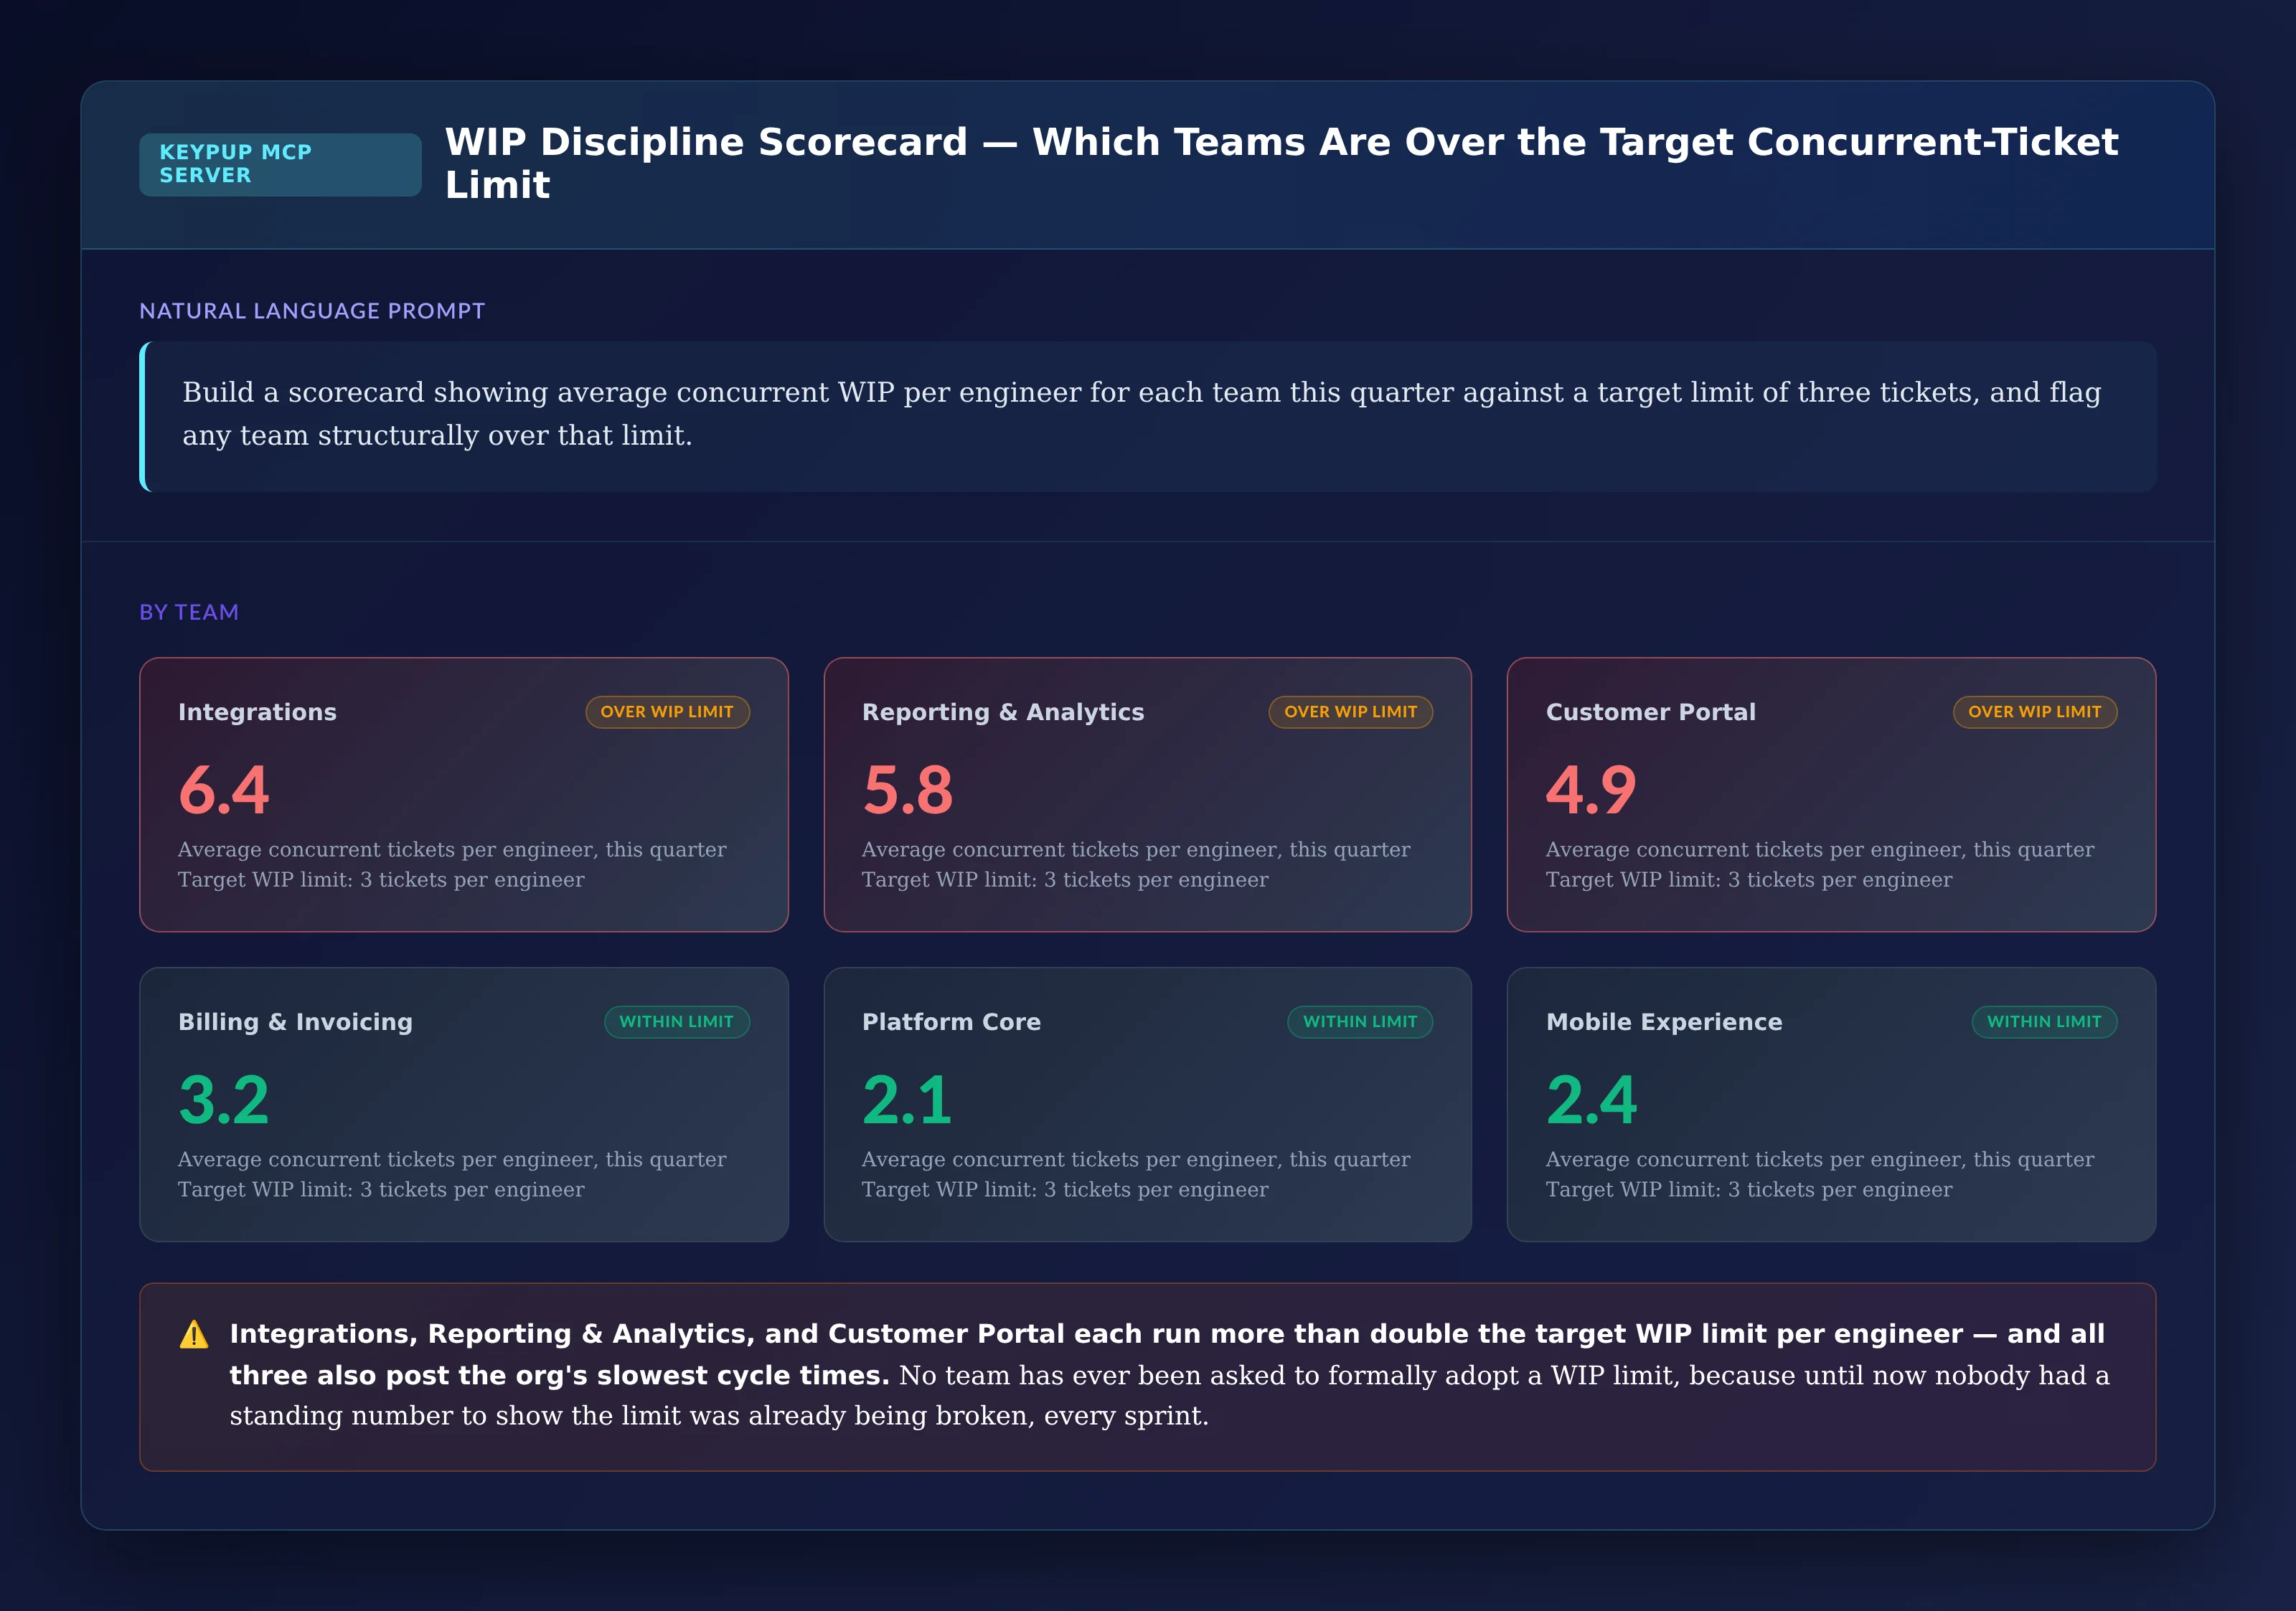Click the Target WIP limit line under Mobile Experience
Image resolution: width=2296 pixels, height=1611 pixels.
click(1749, 1189)
